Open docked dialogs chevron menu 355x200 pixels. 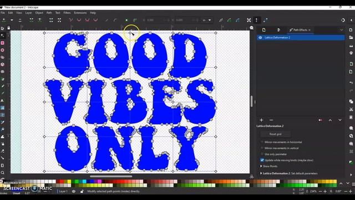click(x=342, y=30)
